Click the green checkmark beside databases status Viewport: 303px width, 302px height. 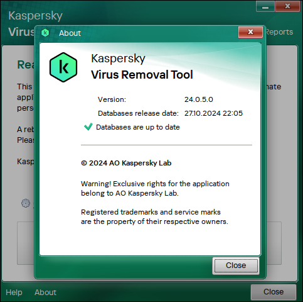[x=88, y=126]
